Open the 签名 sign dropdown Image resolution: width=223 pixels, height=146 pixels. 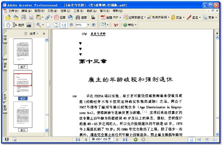[x=194, y=17]
